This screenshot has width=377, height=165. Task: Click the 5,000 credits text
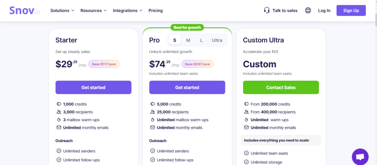[169, 104]
